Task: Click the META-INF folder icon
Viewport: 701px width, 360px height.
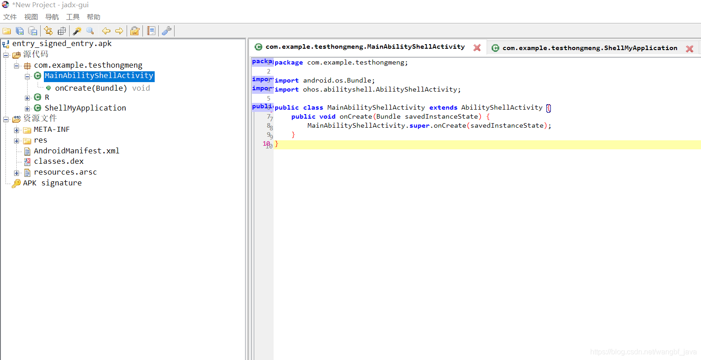Action: point(27,130)
